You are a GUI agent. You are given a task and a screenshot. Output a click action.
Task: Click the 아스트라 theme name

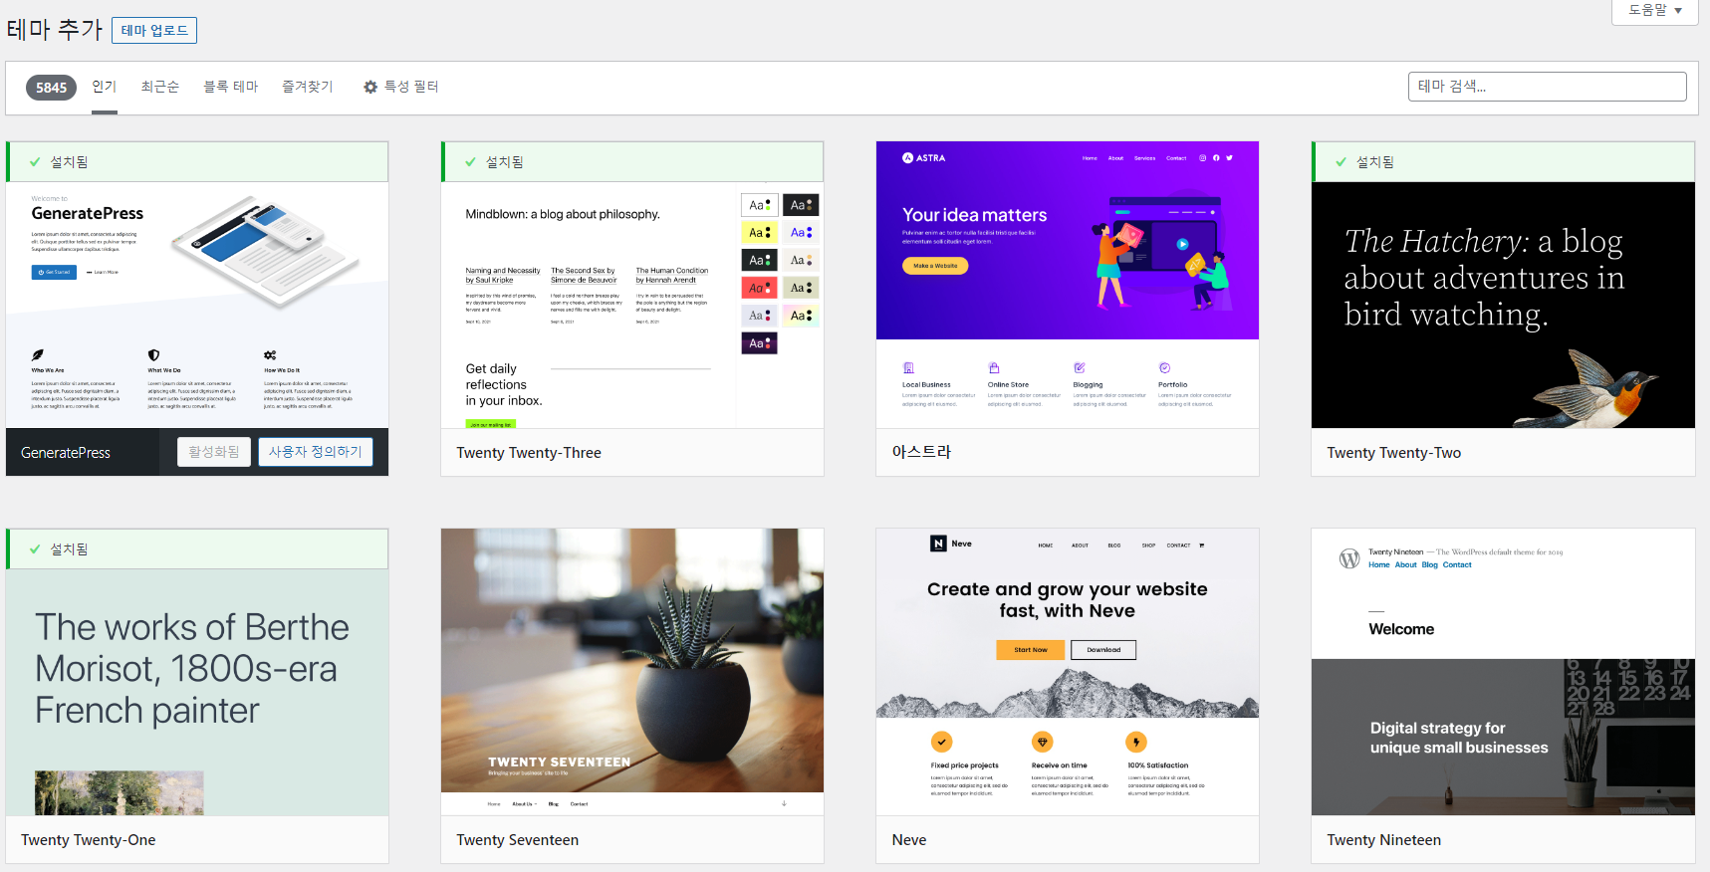coord(921,452)
